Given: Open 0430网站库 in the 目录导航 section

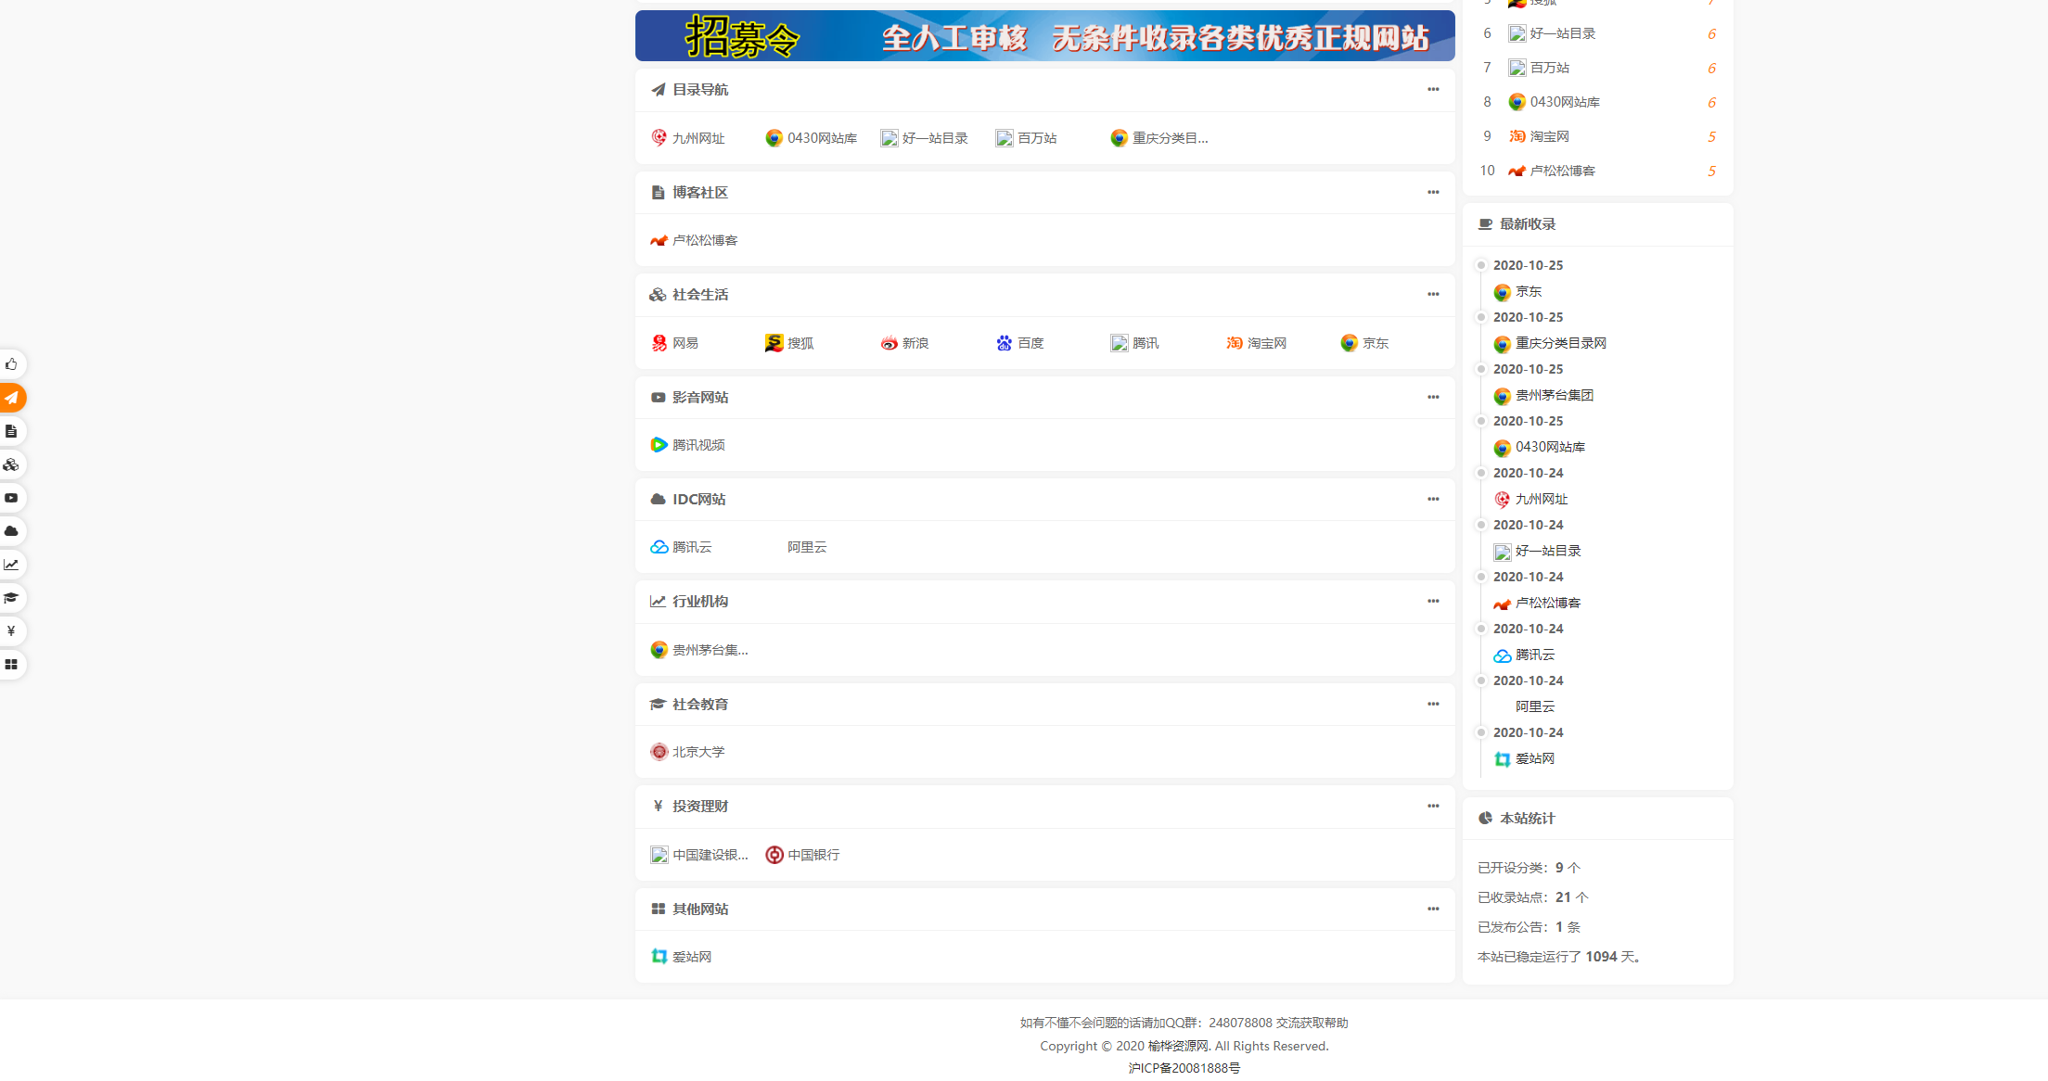Looking at the screenshot, I should coord(812,138).
